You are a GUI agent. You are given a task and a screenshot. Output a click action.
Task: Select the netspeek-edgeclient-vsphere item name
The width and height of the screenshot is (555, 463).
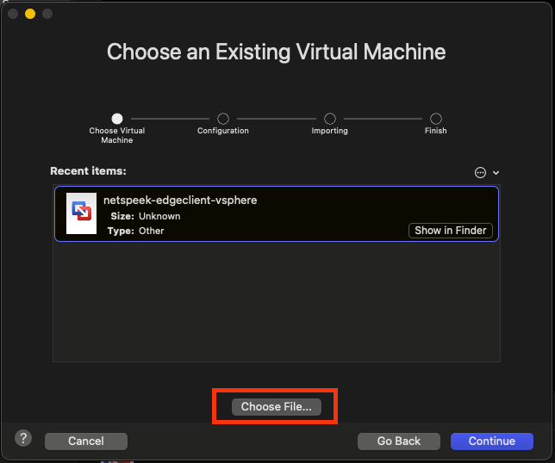[180, 201]
